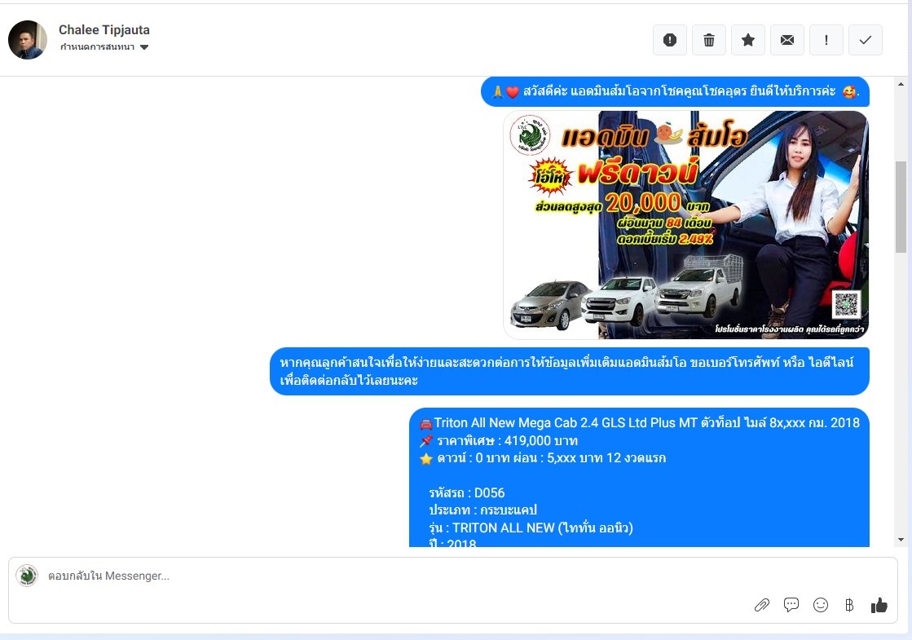Click the ราคาพิเศษ : 419,000 บาท line

point(499,440)
